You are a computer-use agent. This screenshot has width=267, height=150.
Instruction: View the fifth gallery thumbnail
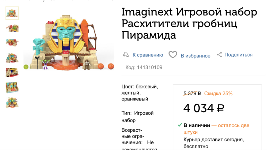12,72
